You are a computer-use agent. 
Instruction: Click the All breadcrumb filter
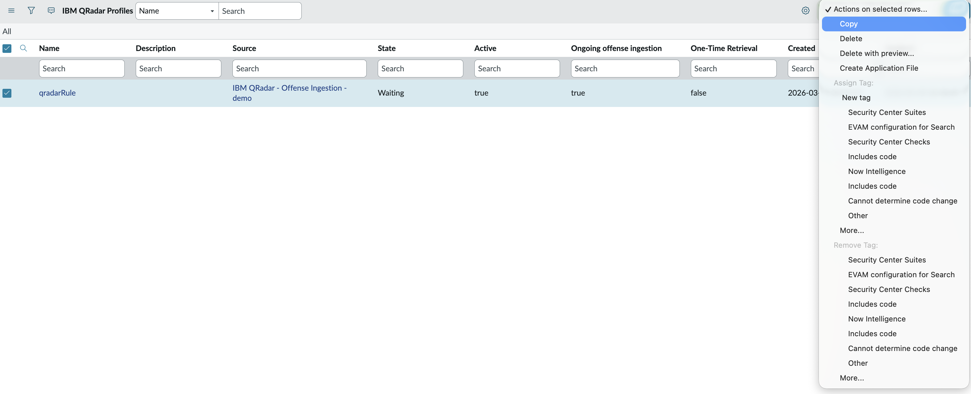(7, 31)
